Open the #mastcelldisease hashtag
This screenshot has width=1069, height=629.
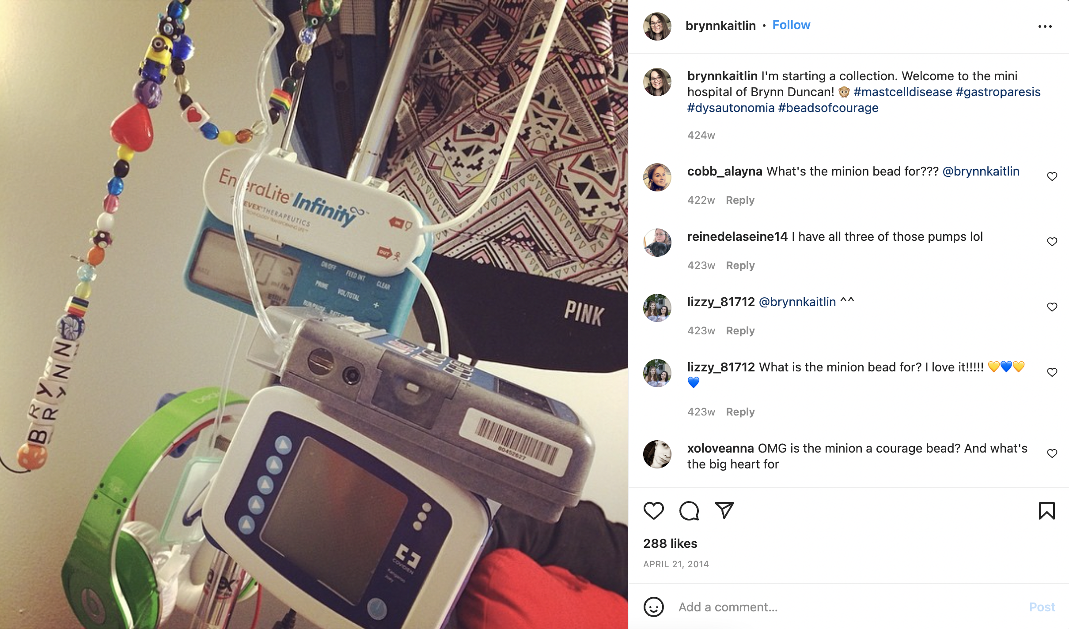click(x=902, y=92)
